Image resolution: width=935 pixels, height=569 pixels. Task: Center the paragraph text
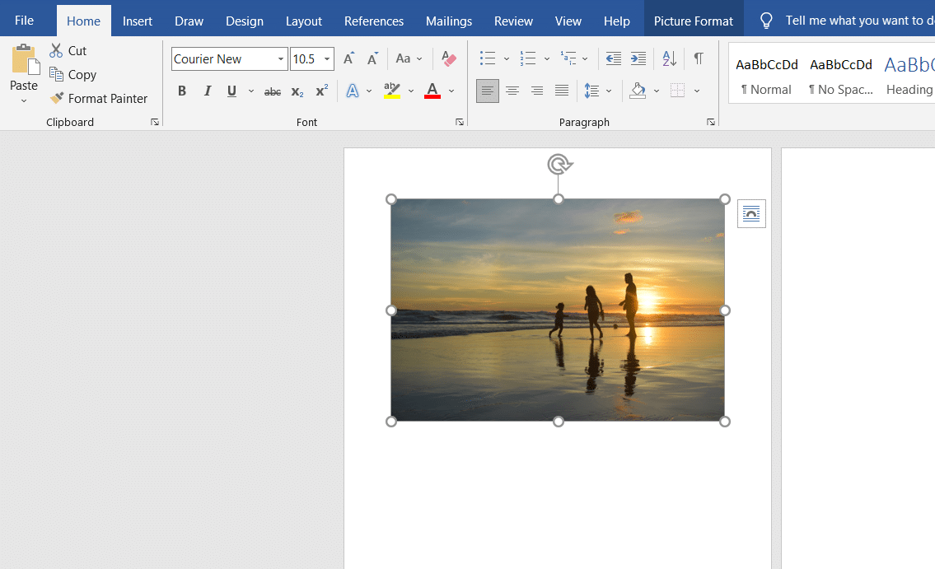pyautogui.click(x=512, y=91)
